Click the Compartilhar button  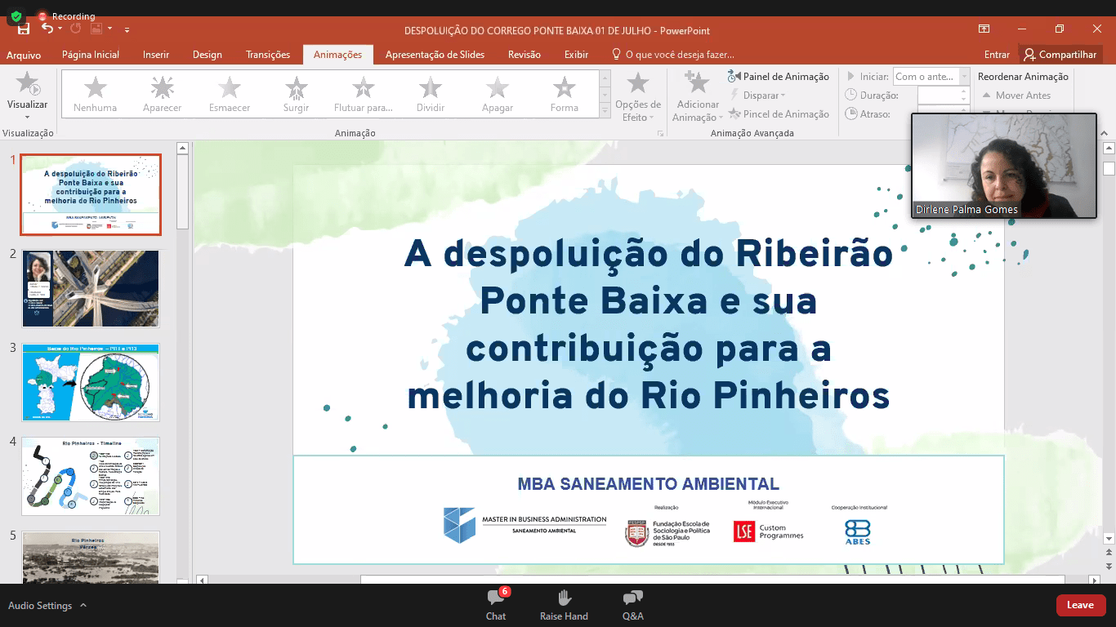coord(1060,55)
